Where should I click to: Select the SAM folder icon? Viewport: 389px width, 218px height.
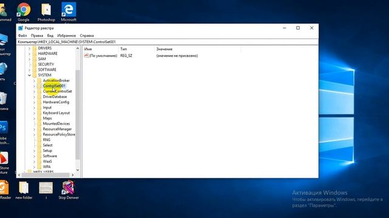[35, 59]
